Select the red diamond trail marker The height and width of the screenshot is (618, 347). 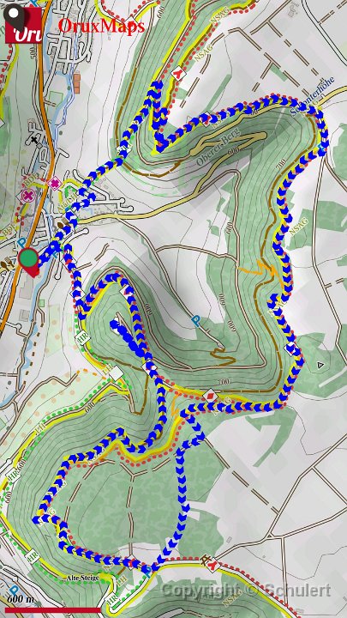pyautogui.click(x=211, y=395)
